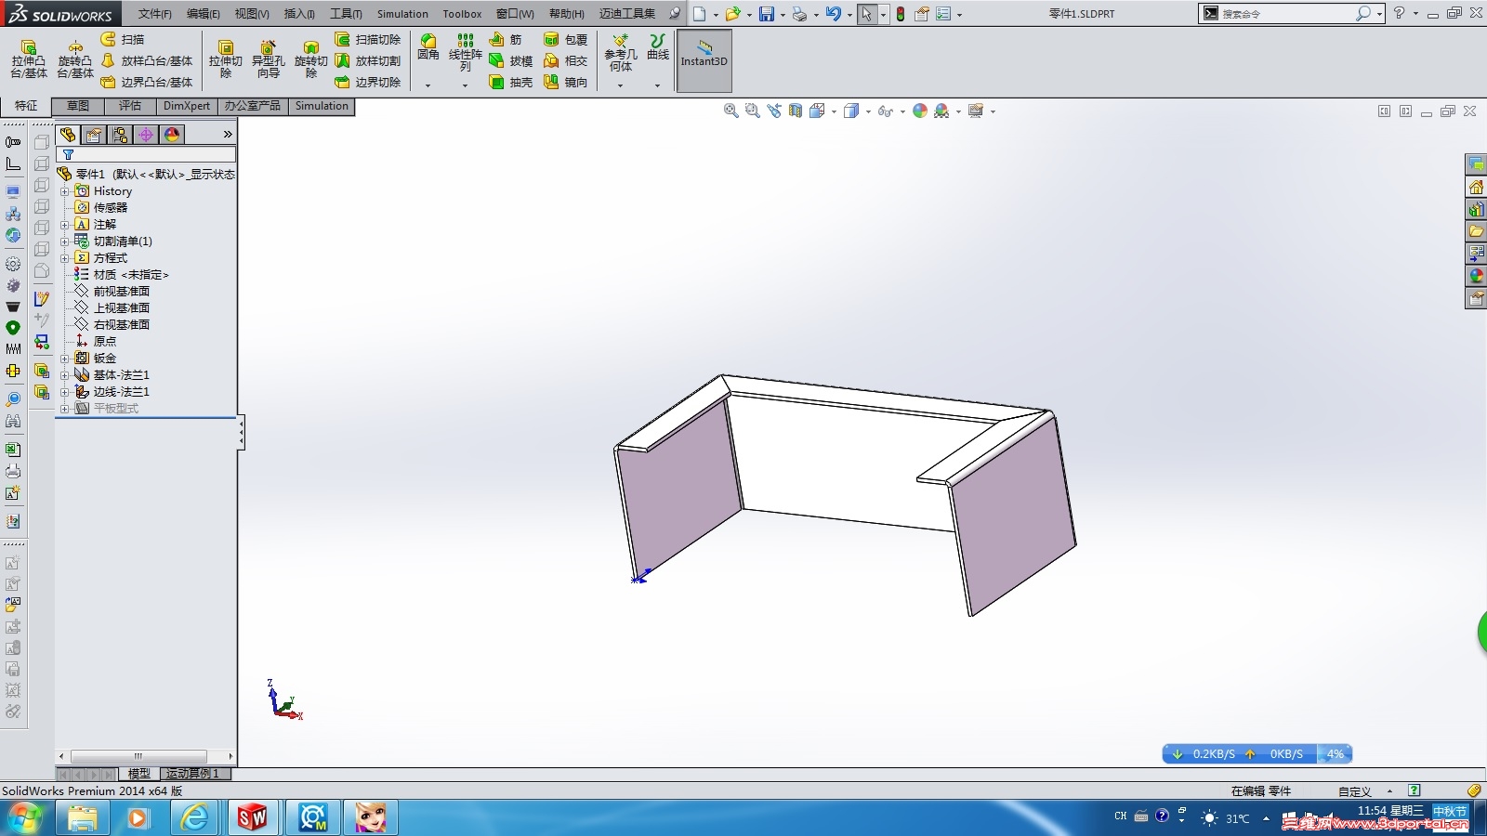Toggle the Instant3D button
Viewport: 1487px width, 836px height.
click(x=704, y=60)
